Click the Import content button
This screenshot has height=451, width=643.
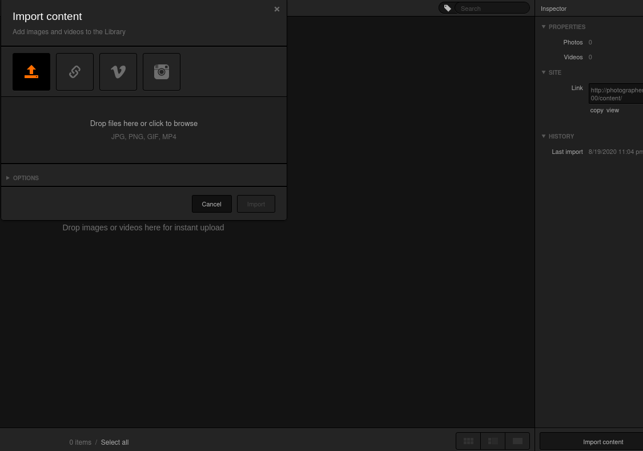pos(602,442)
